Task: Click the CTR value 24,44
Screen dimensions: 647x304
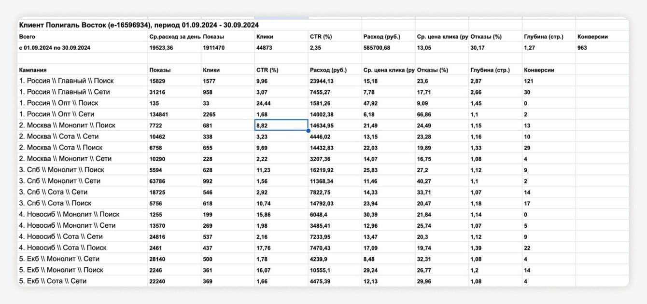Action: pyautogui.click(x=264, y=103)
